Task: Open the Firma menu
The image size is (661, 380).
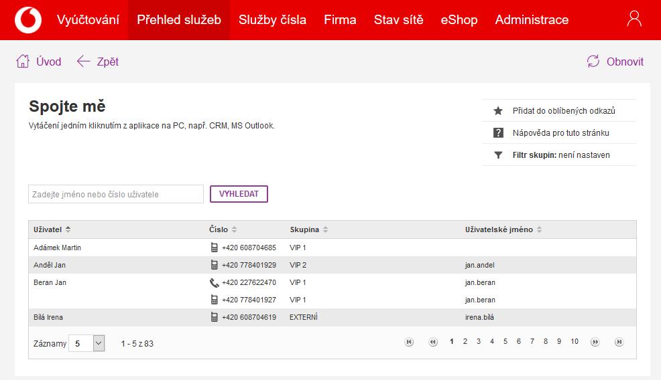Action: click(x=340, y=20)
